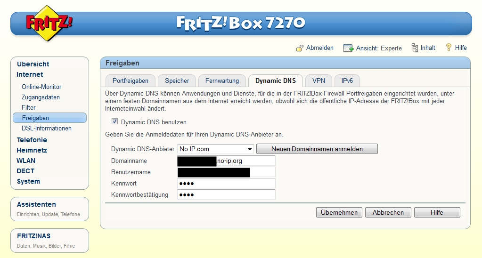Click Neuen Domainnamen anmelden button
The image size is (482, 258).
point(317,149)
